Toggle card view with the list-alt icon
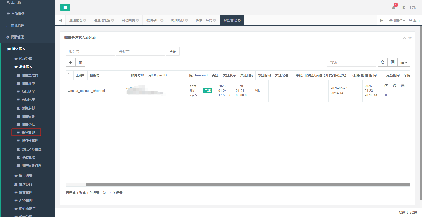 [393, 62]
